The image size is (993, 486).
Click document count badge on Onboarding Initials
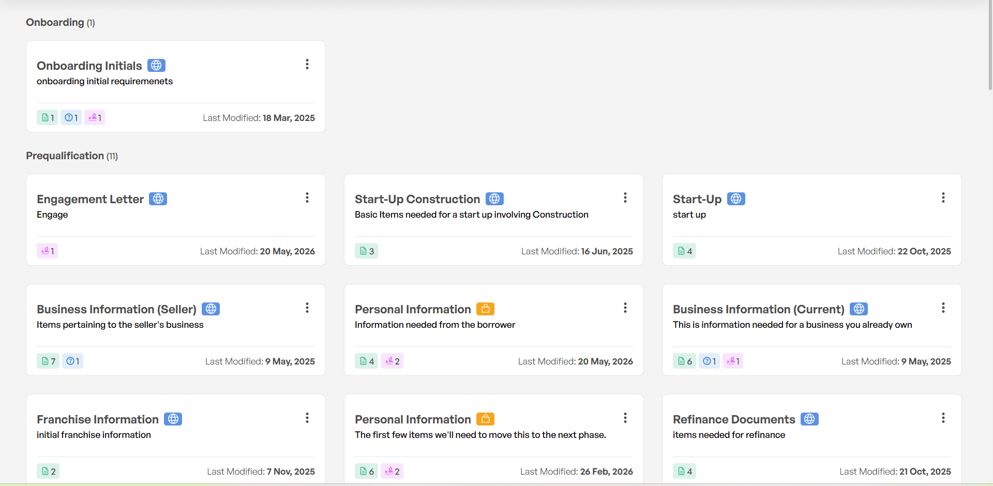tap(47, 117)
